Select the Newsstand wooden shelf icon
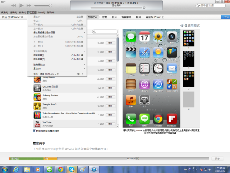 (131, 84)
